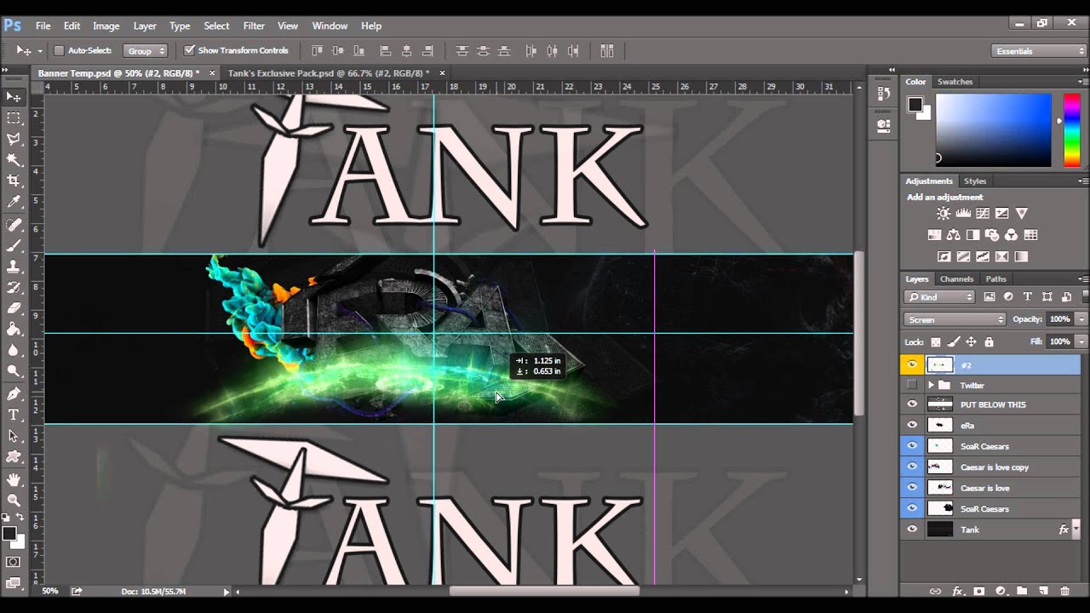Select the Polygonal Lasso tool

point(14,139)
